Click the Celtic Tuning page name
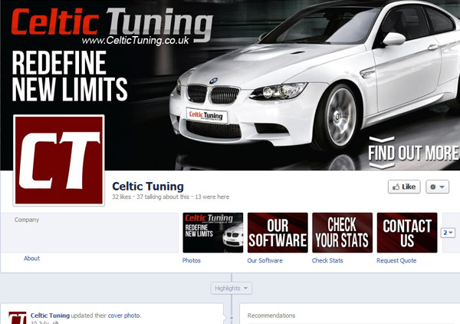Screen dimensions: 460x324 click(x=148, y=187)
